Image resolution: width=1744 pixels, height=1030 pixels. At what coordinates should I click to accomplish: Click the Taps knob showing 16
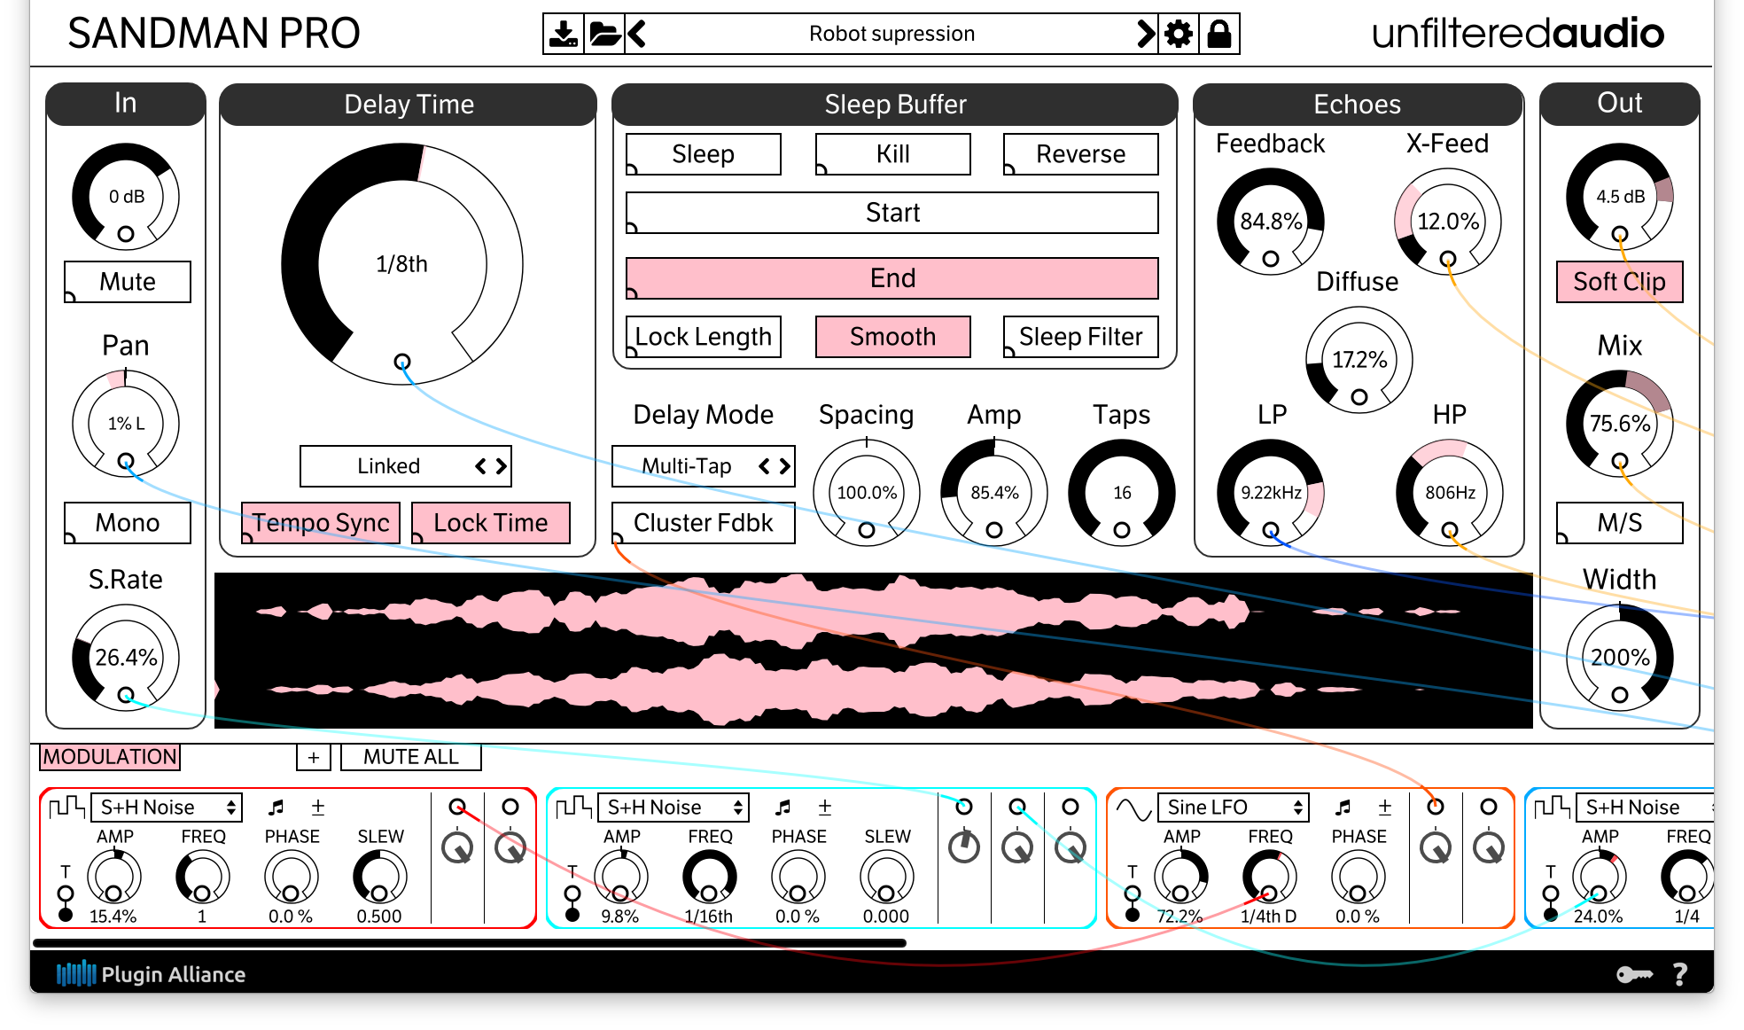pos(1122,493)
